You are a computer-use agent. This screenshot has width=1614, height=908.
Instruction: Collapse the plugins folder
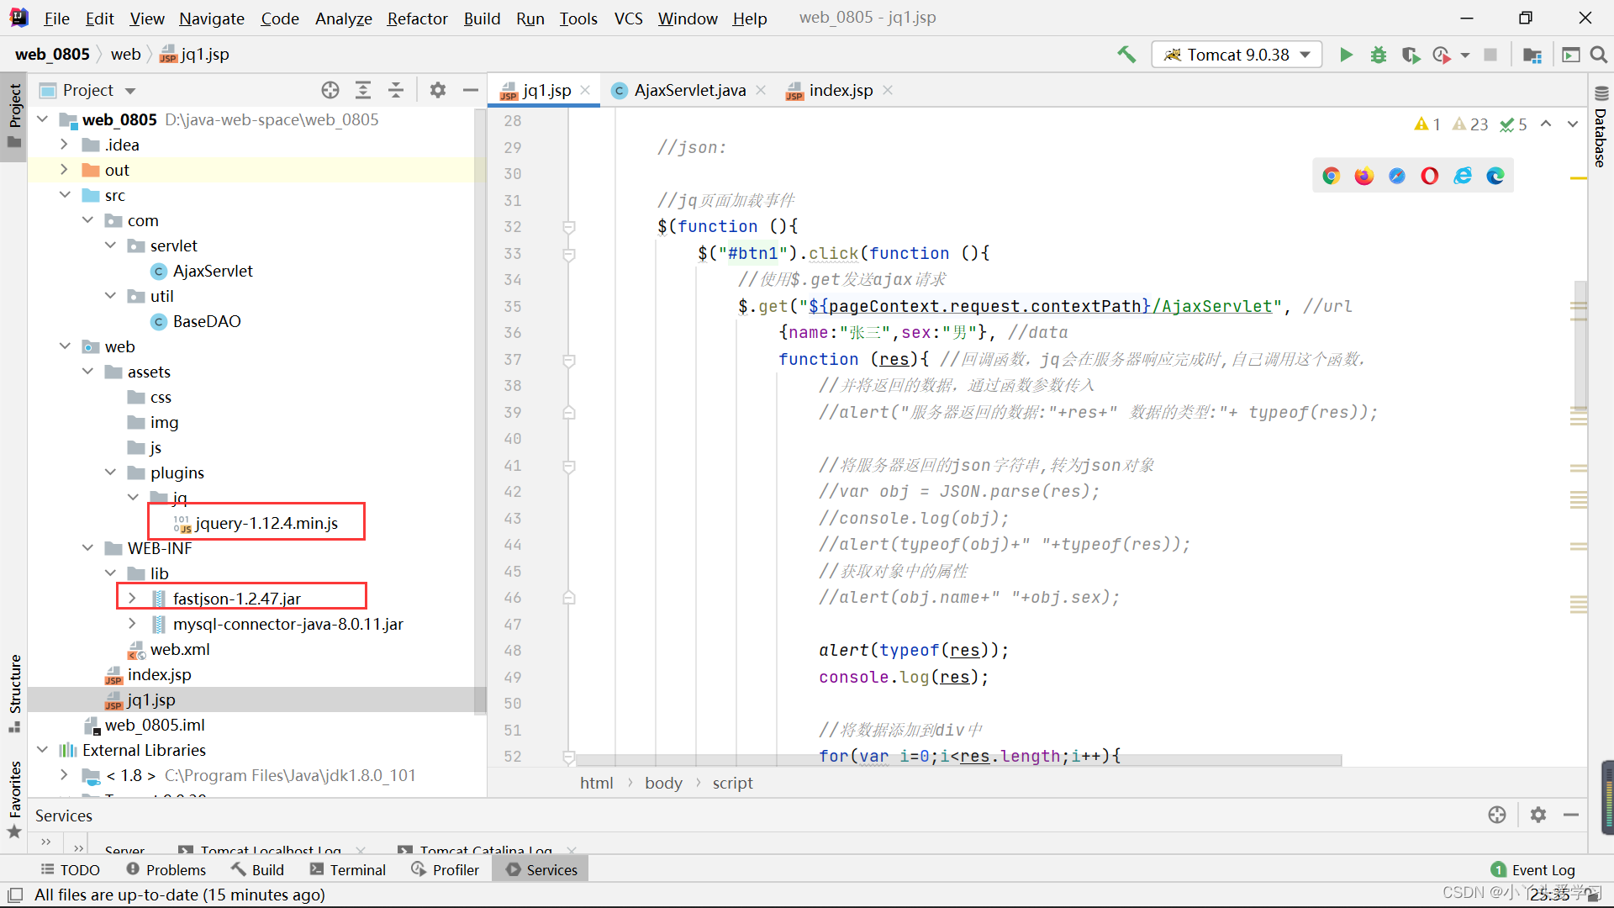tap(110, 472)
